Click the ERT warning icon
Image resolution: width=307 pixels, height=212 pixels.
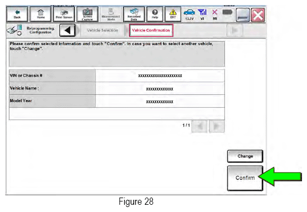(x=173, y=14)
